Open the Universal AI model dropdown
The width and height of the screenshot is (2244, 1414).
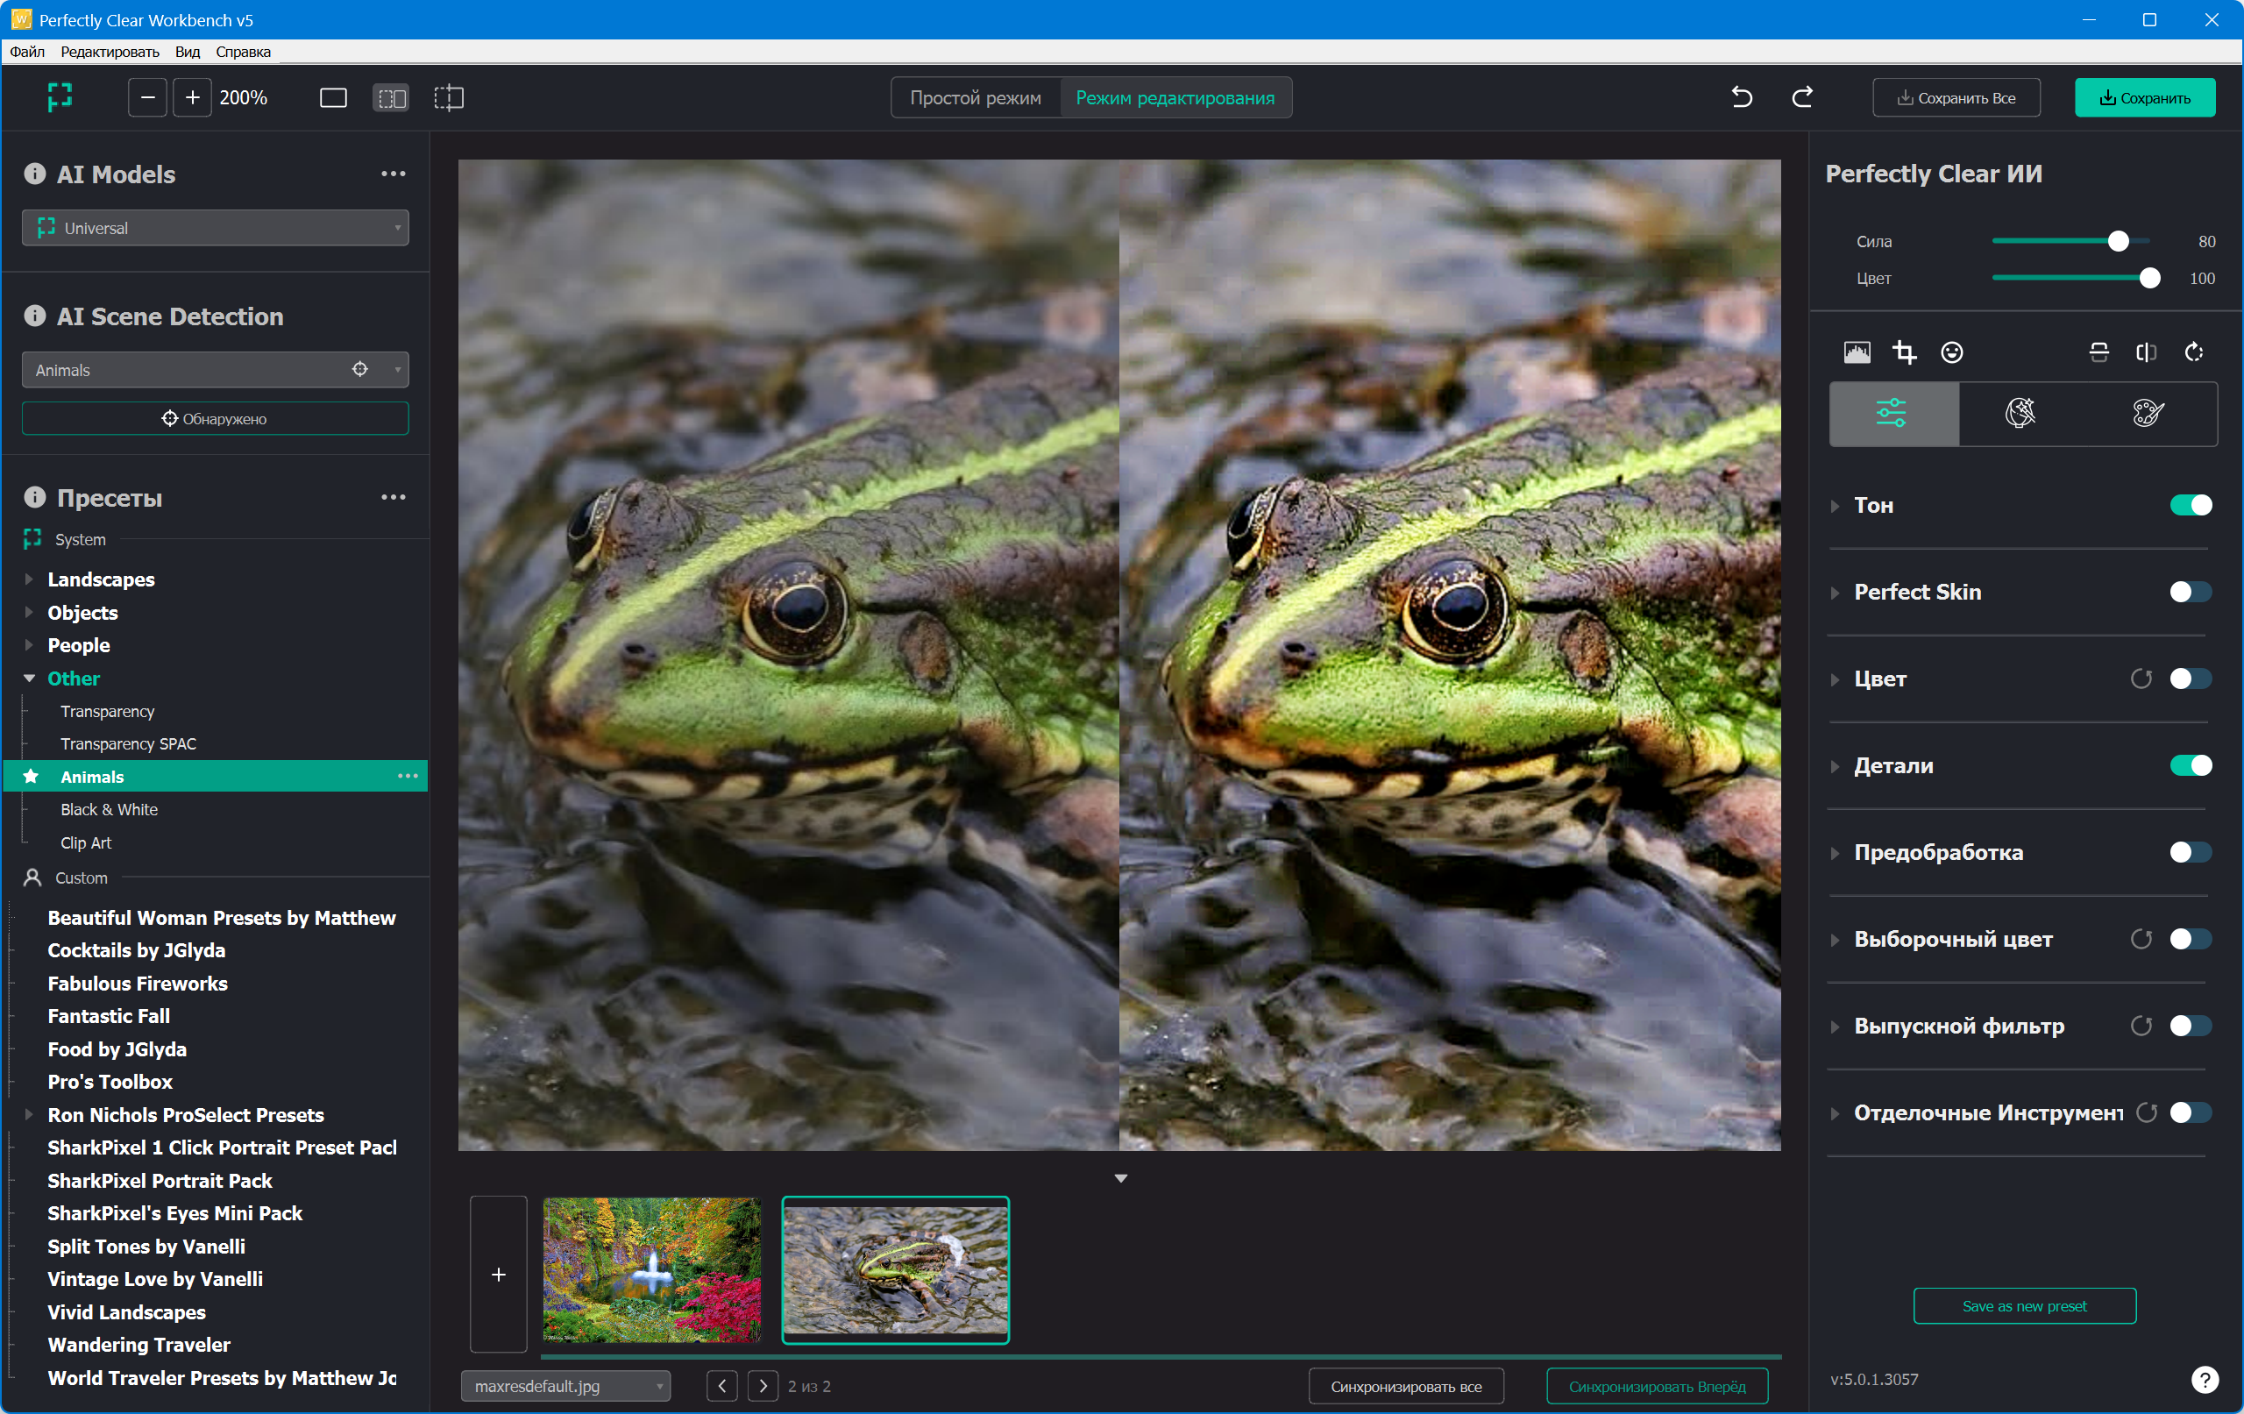[216, 229]
